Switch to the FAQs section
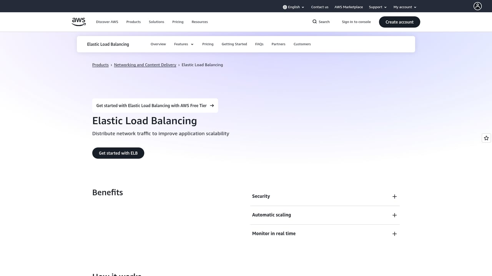Screen dimensions: 492x276 (259, 44)
